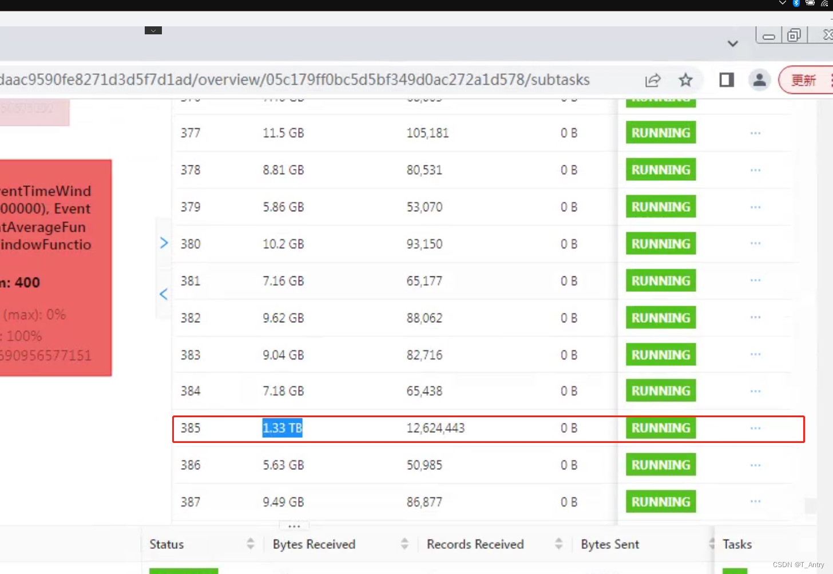Click the 8.81 GB bytes cell

pos(283,170)
